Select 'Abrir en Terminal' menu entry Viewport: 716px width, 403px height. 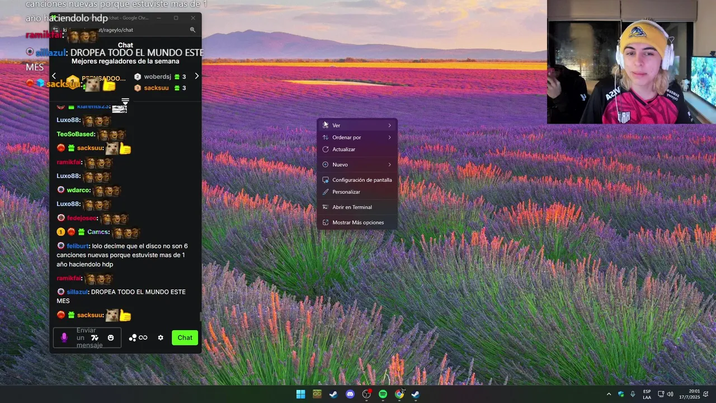(357, 207)
